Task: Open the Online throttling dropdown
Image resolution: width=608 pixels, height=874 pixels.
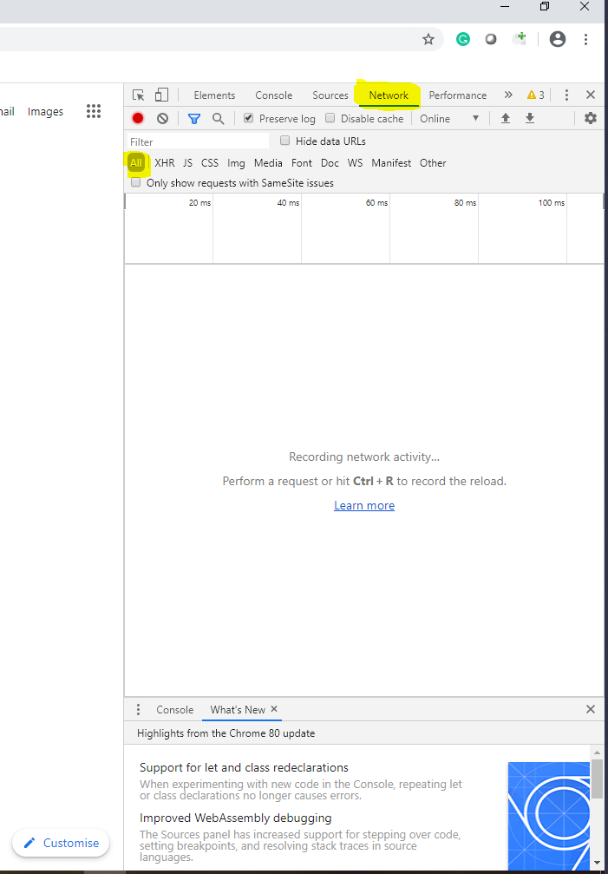Action: click(x=449, y=118)
